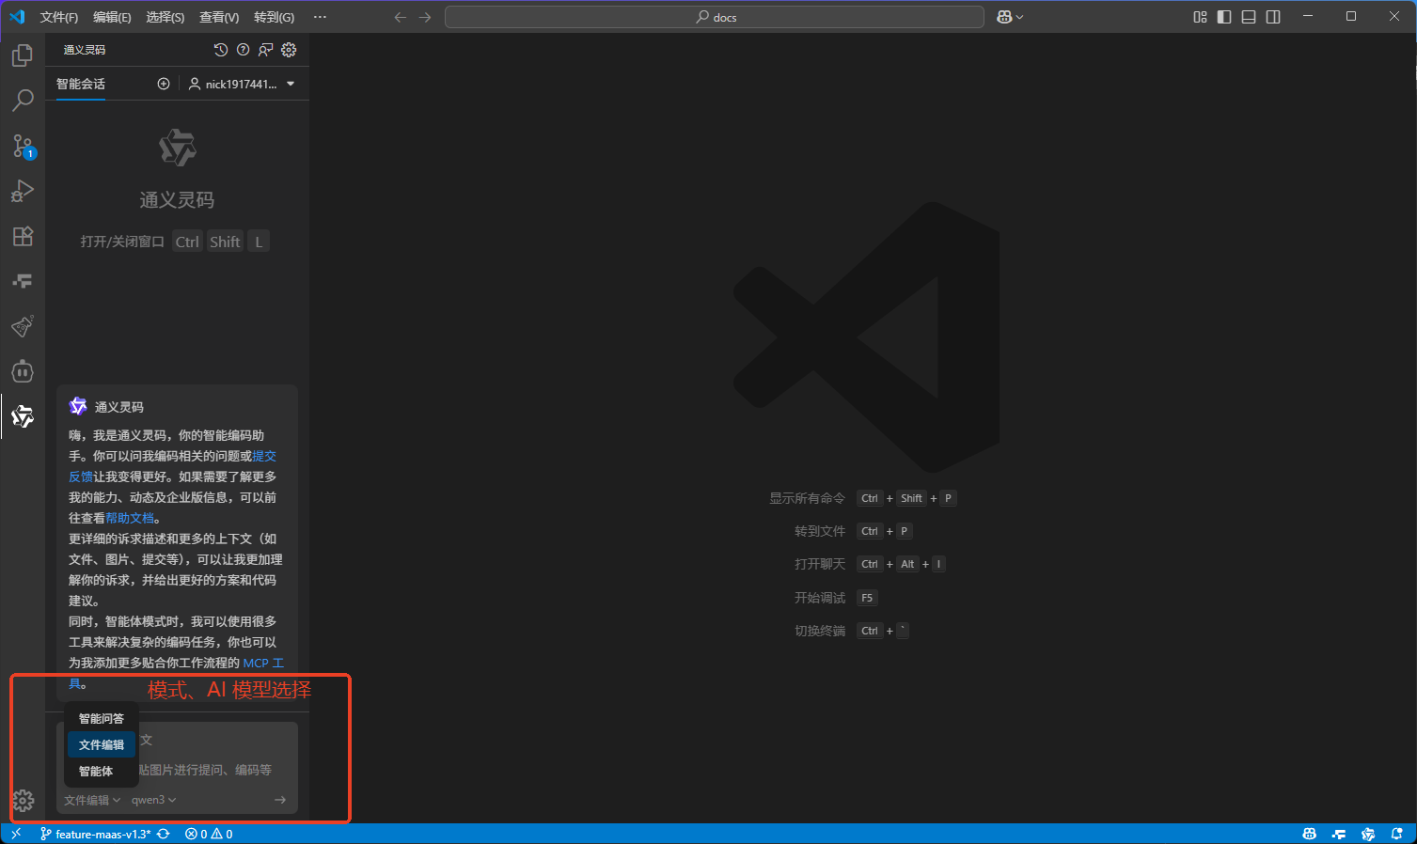This screenshot has height=844, width=1417.
Task: Click 显示所有命令 shortcut hint
Action: 807,498
